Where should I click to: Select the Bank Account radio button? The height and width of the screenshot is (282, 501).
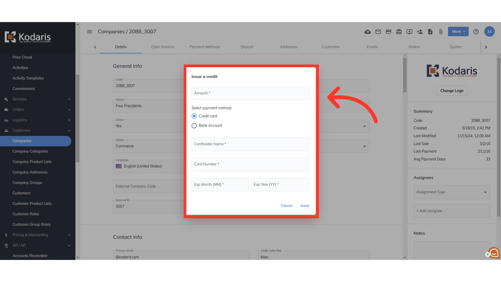194,126
